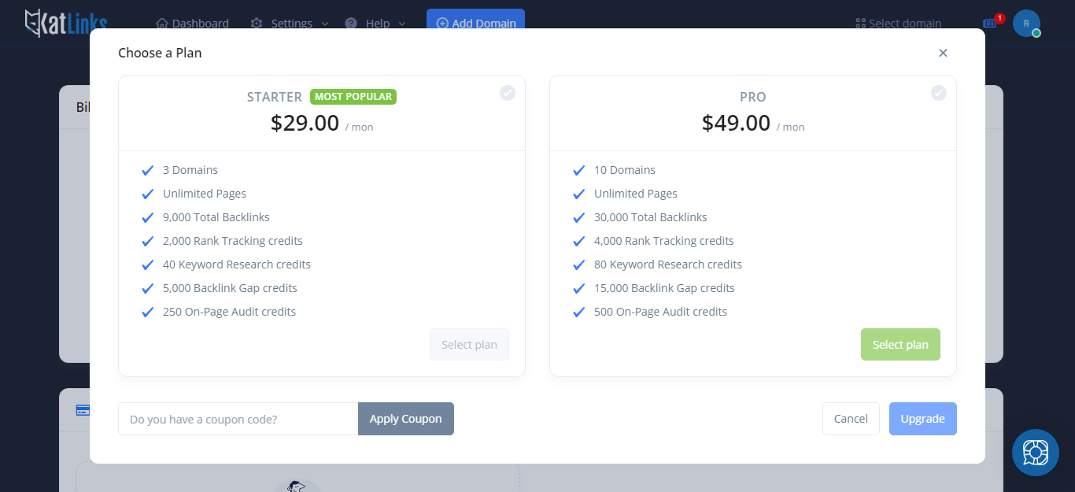The height and width of the screenshot is (492, 1075).
Task: Click the checkmark beside 3 Domains
Action: (147, 170)
